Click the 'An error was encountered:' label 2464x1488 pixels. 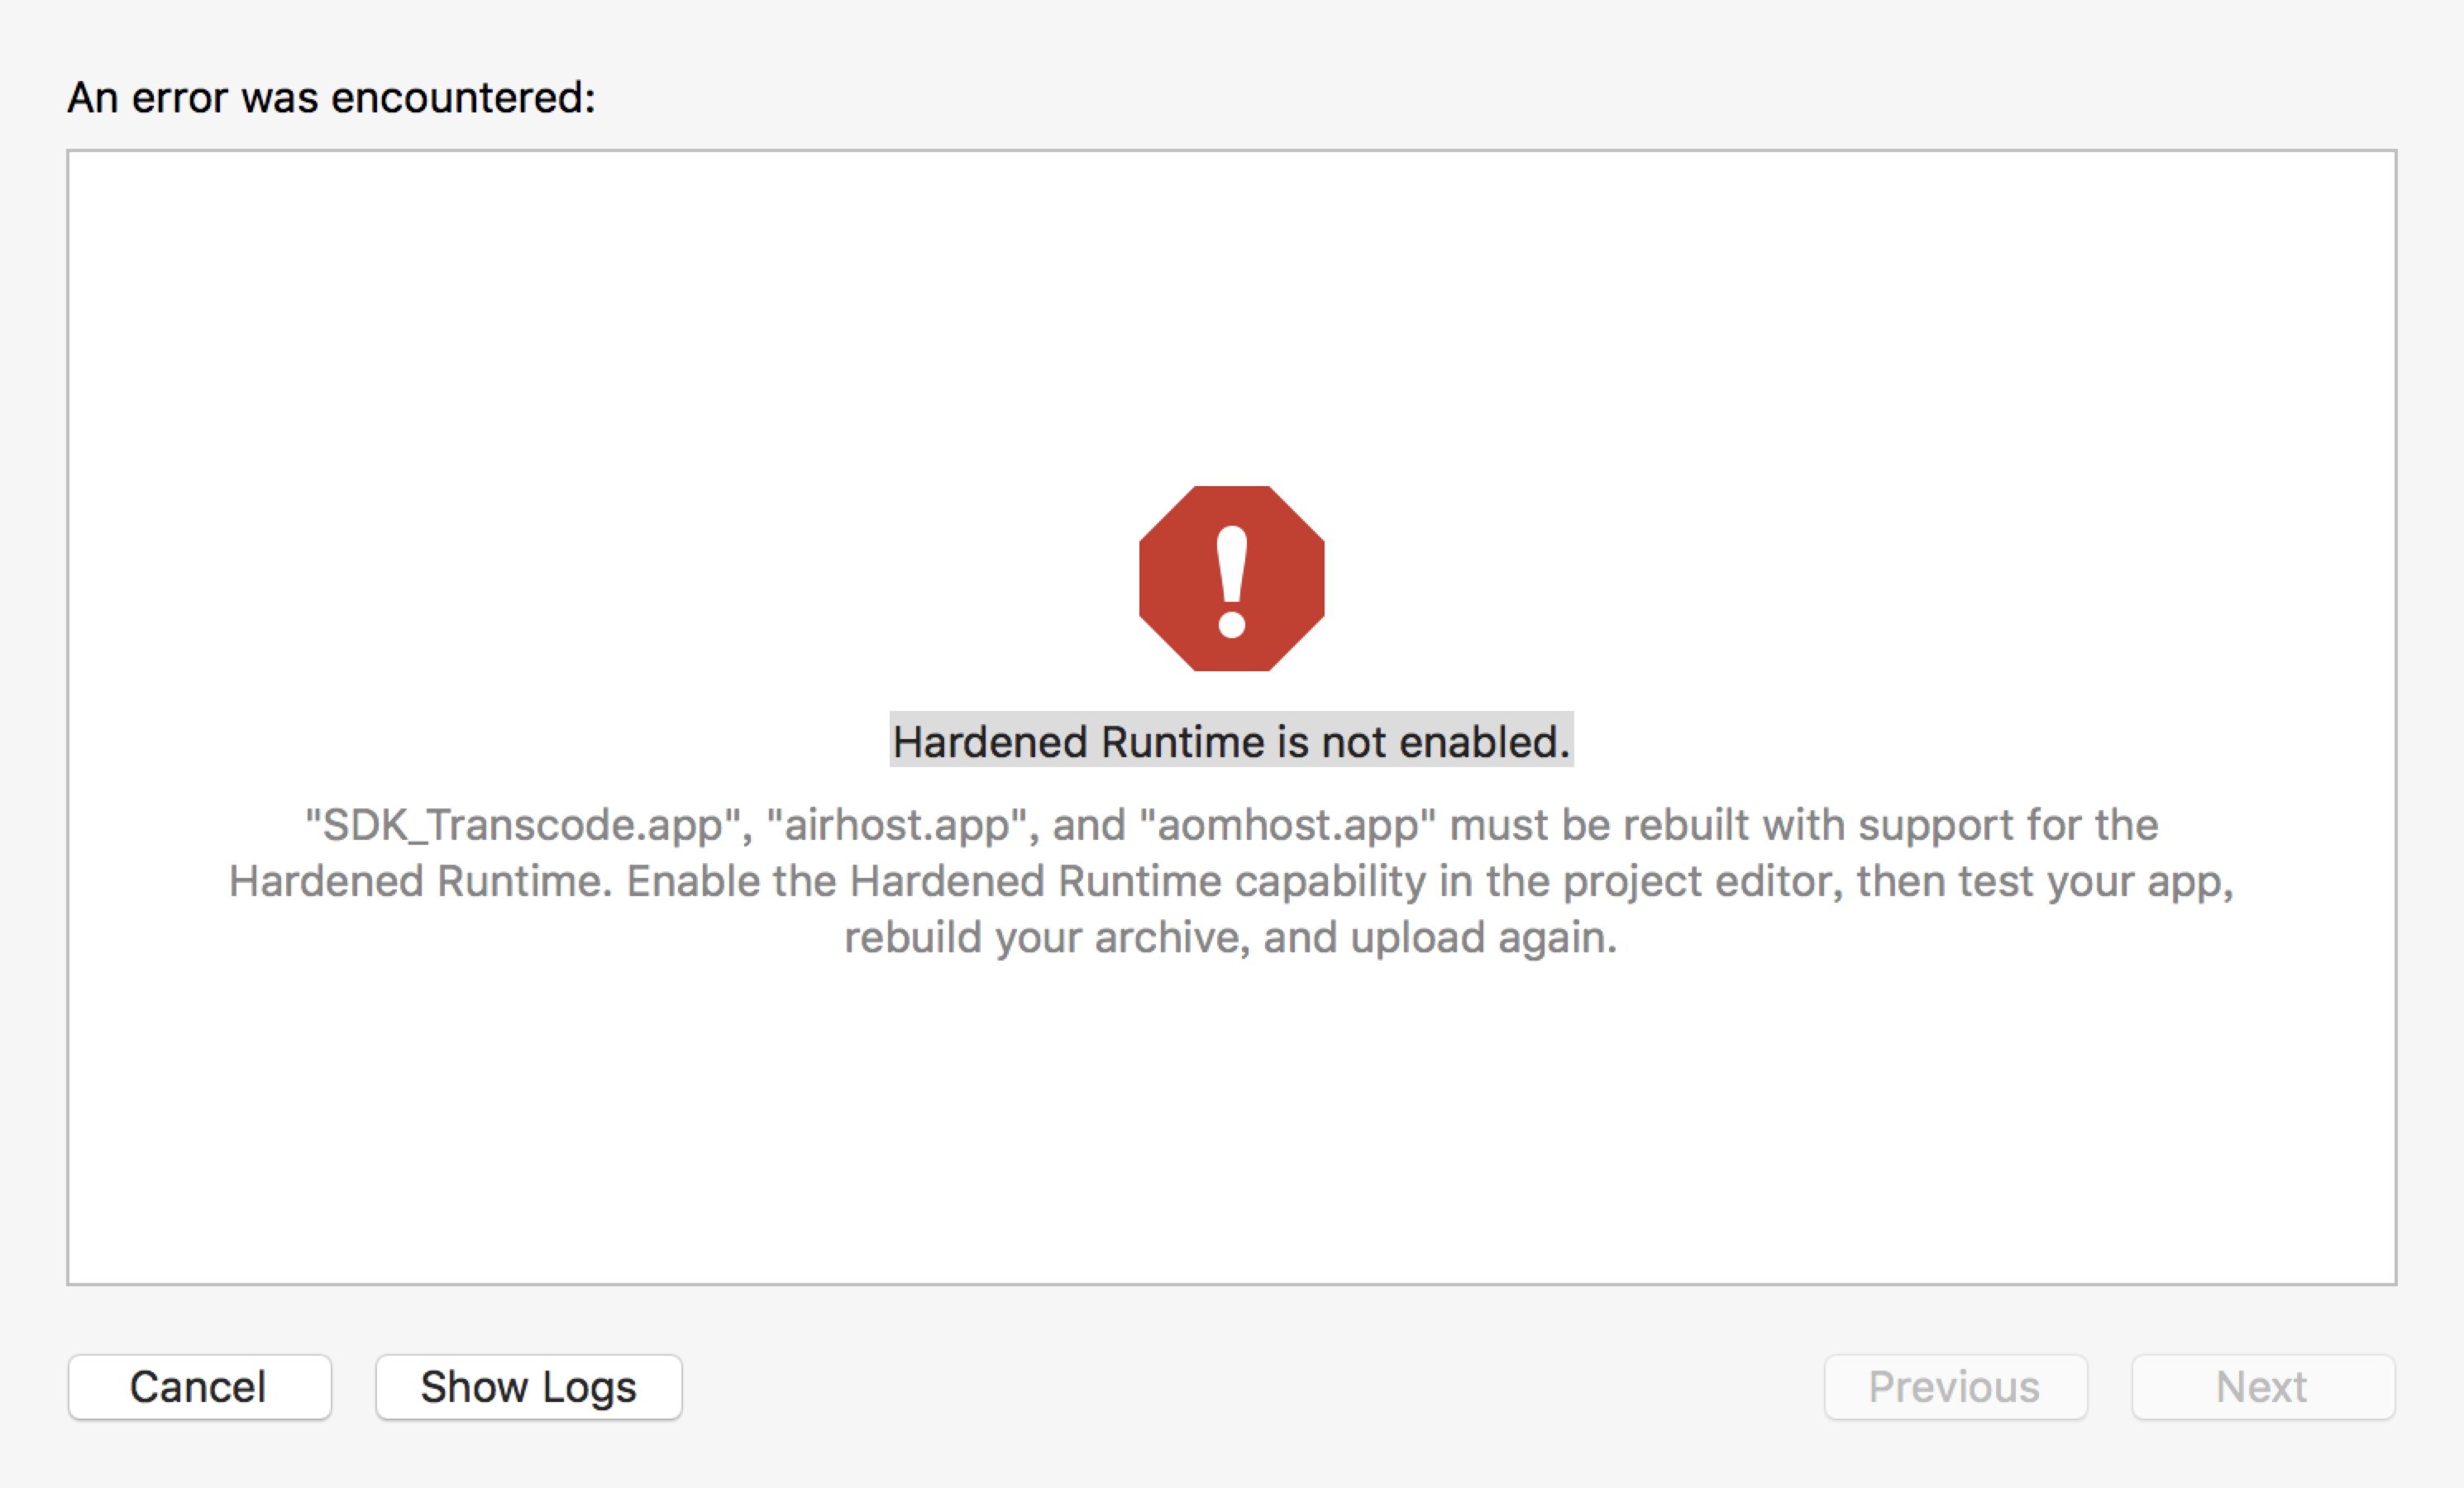(331, 98)
